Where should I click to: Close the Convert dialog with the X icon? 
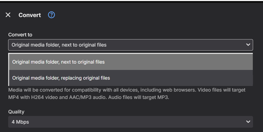coord(8,15)
